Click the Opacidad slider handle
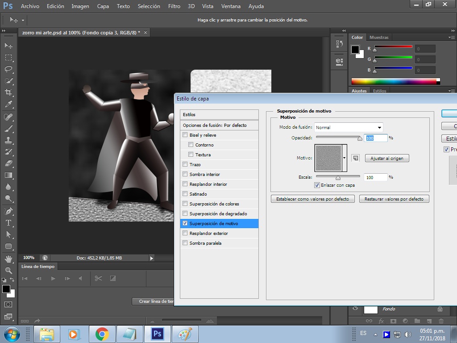 pos(360,138)
